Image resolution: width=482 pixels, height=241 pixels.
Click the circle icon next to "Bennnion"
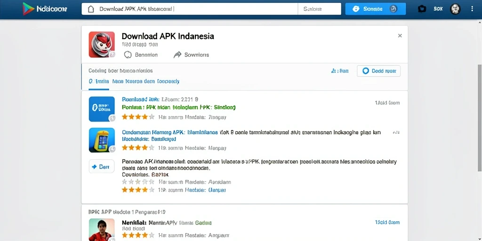pyautogui.click(x=128, y=55)
